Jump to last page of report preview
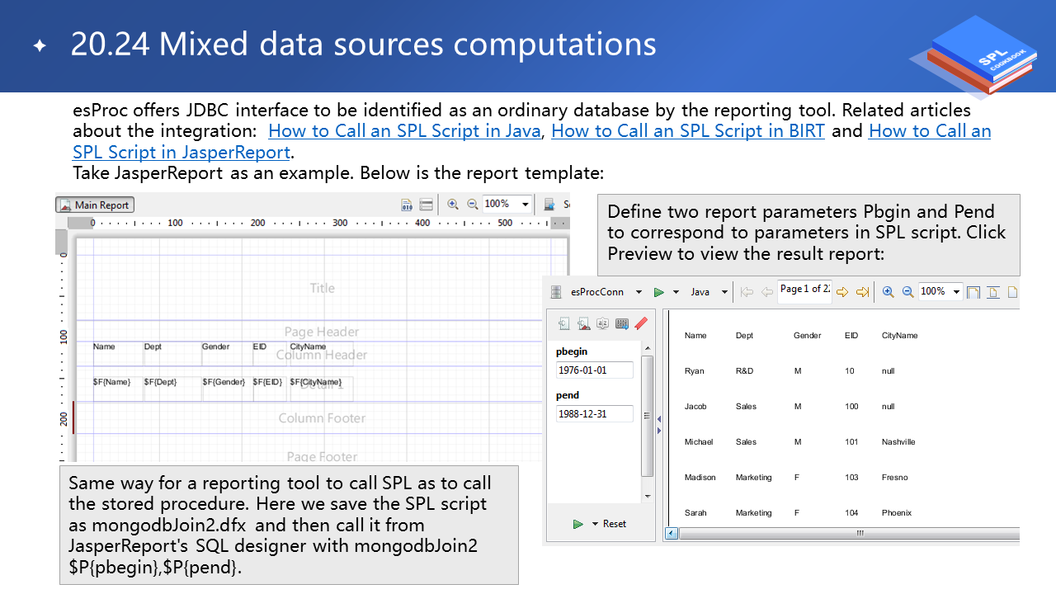The image size is (1056, 594). pos(862,292)
